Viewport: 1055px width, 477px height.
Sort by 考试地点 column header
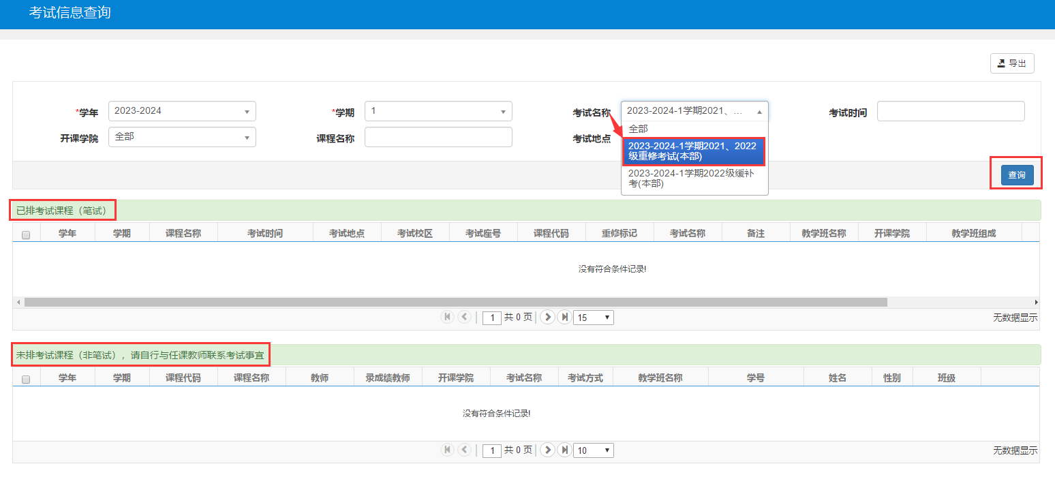[x=347, y=233]
